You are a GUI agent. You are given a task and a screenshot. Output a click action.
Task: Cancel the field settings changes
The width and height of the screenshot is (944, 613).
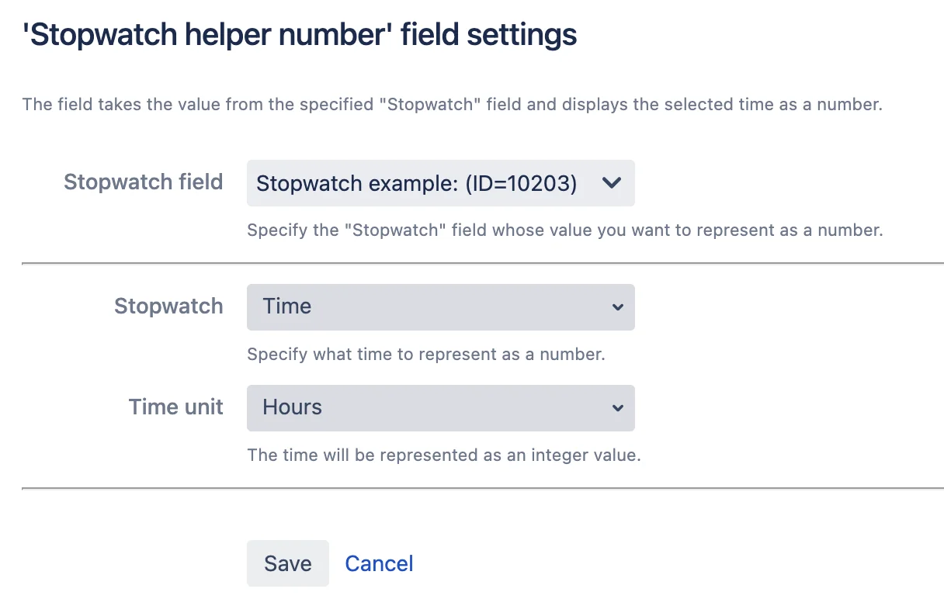379,563
